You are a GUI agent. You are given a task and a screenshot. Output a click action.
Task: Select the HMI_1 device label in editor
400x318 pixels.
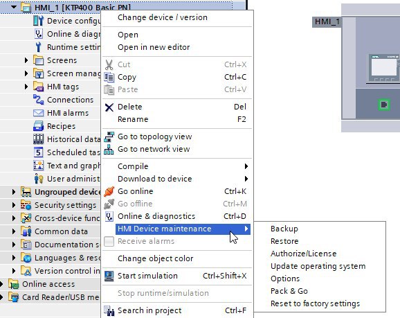tap(327, 21)
